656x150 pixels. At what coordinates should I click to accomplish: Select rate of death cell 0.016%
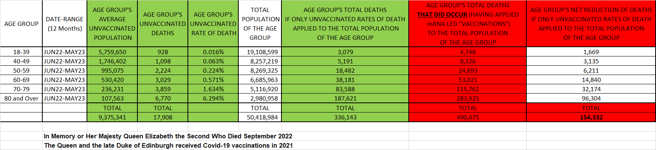click(213, 52)
